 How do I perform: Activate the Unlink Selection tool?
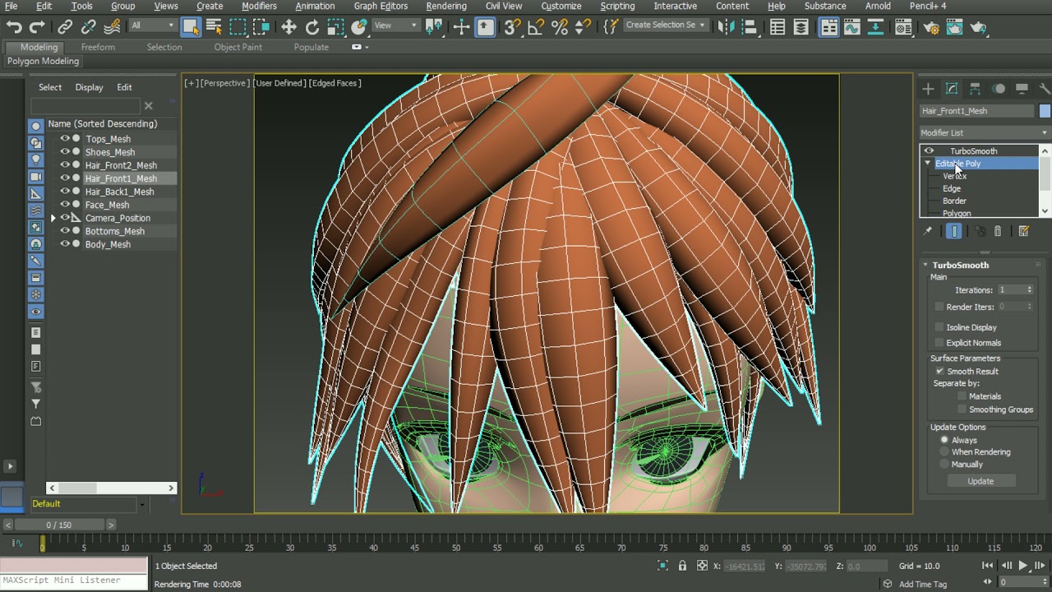[88, 27]
